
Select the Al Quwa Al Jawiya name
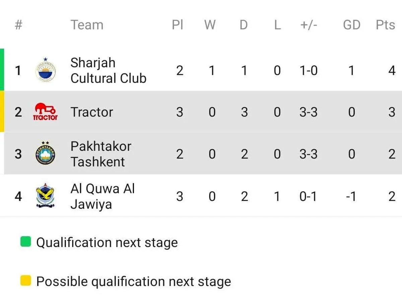pos(102,196)
